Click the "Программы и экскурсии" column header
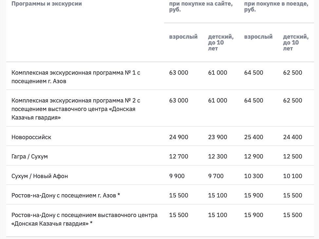 (x=47, y=4)
